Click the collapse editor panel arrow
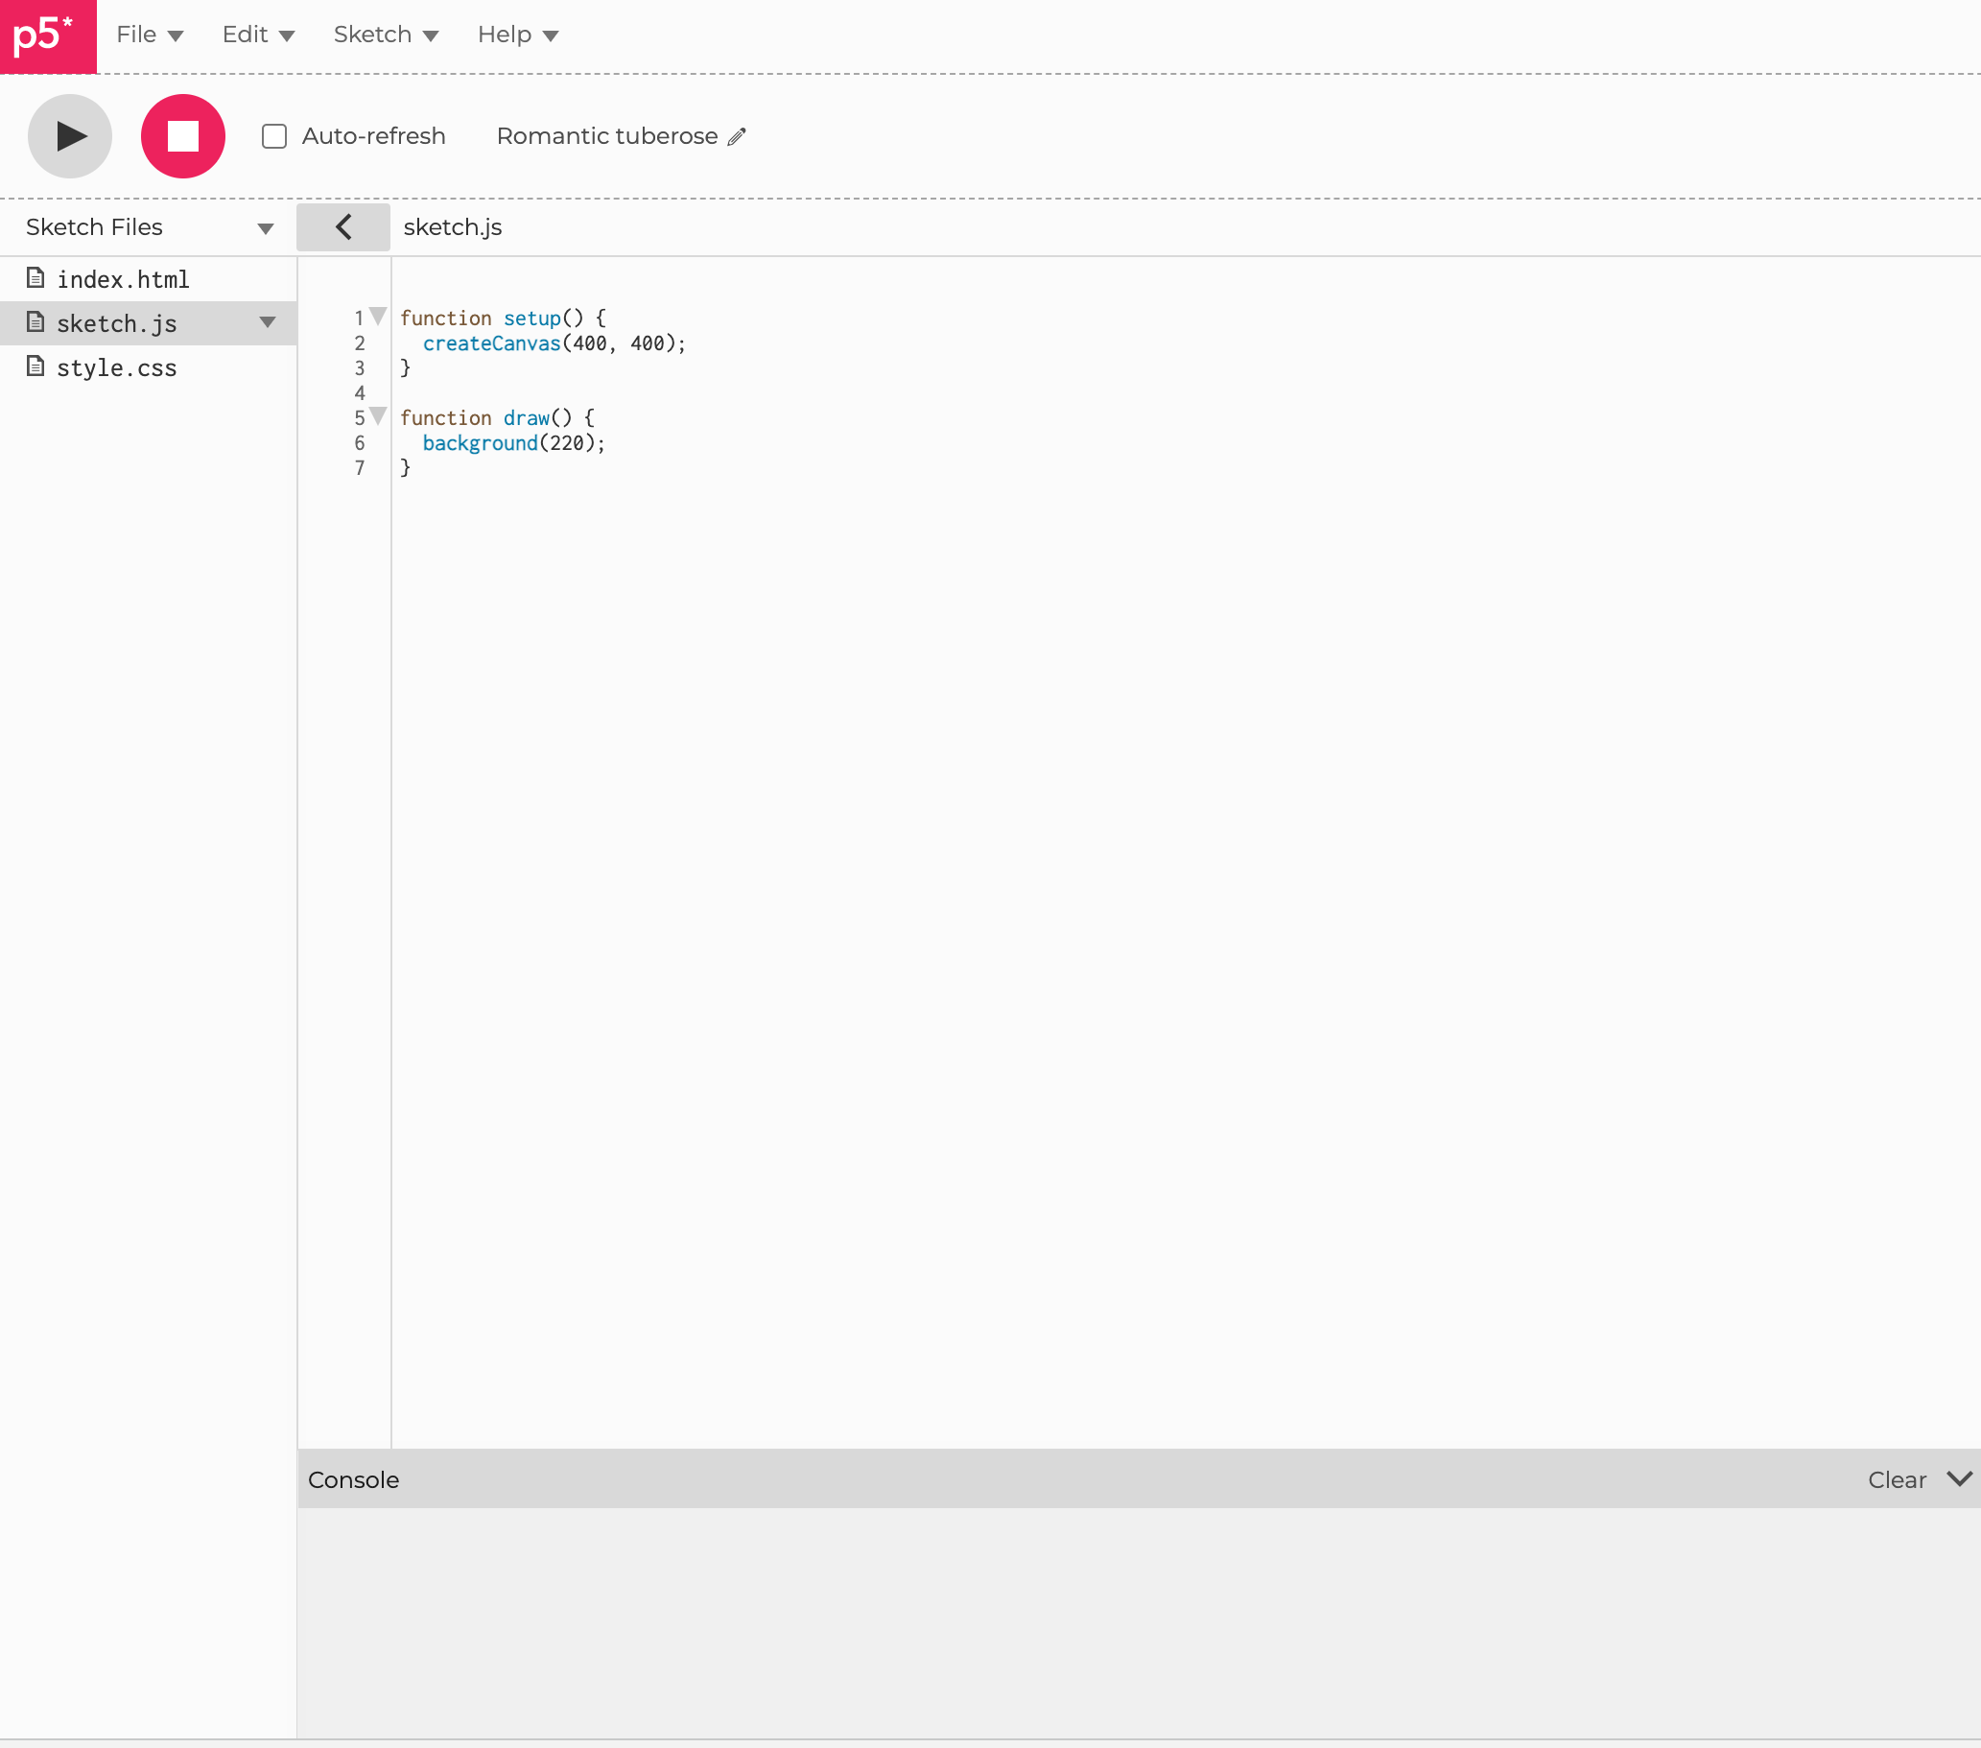The image size is (1981, 1748). 342,227
